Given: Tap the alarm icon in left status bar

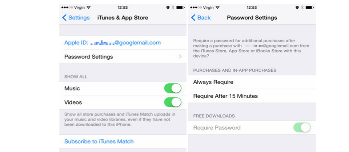Looking at the screenshot, I should click(168, 8).
